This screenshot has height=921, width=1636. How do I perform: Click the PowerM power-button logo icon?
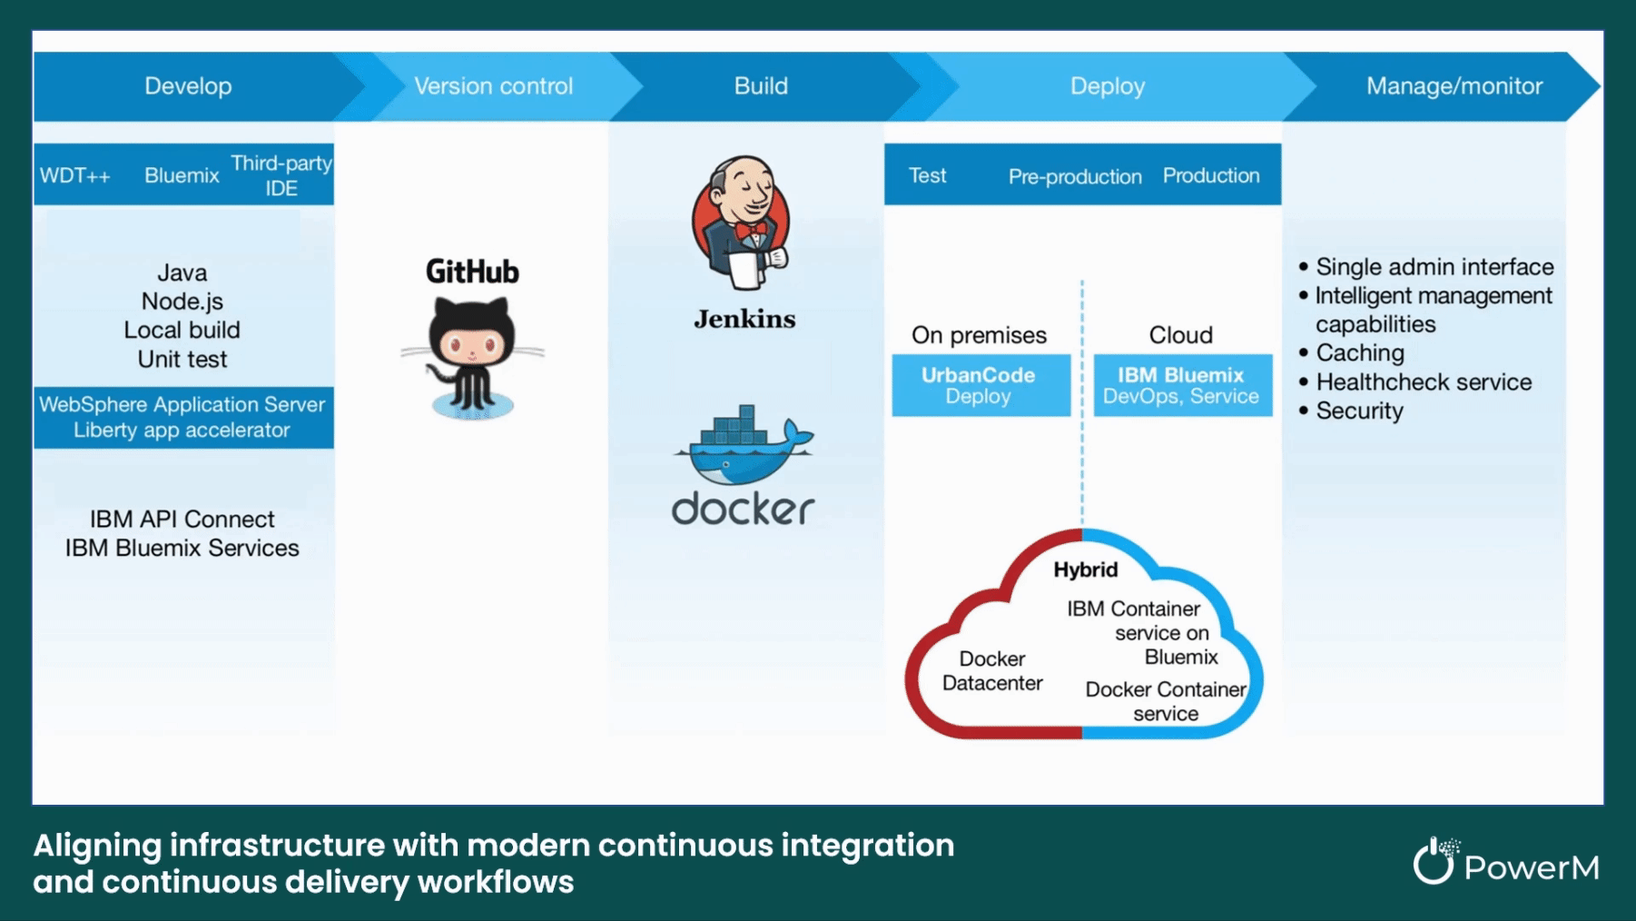coord(1434,861)
